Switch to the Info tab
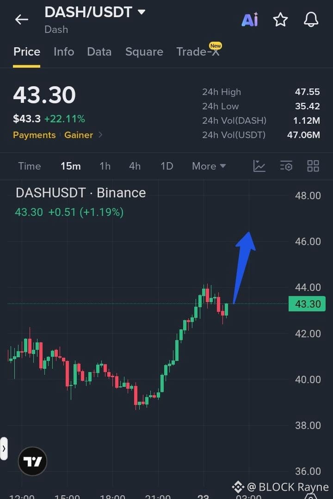This screenshot has width=333, height=499. pyautogui.click(x=63, y=52)
